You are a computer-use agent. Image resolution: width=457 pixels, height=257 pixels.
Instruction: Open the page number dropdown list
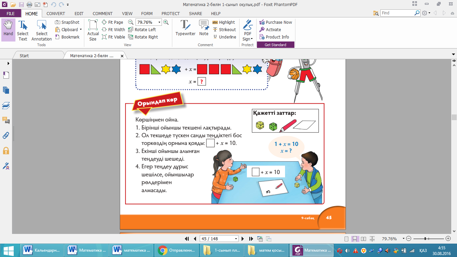[236, 239]
